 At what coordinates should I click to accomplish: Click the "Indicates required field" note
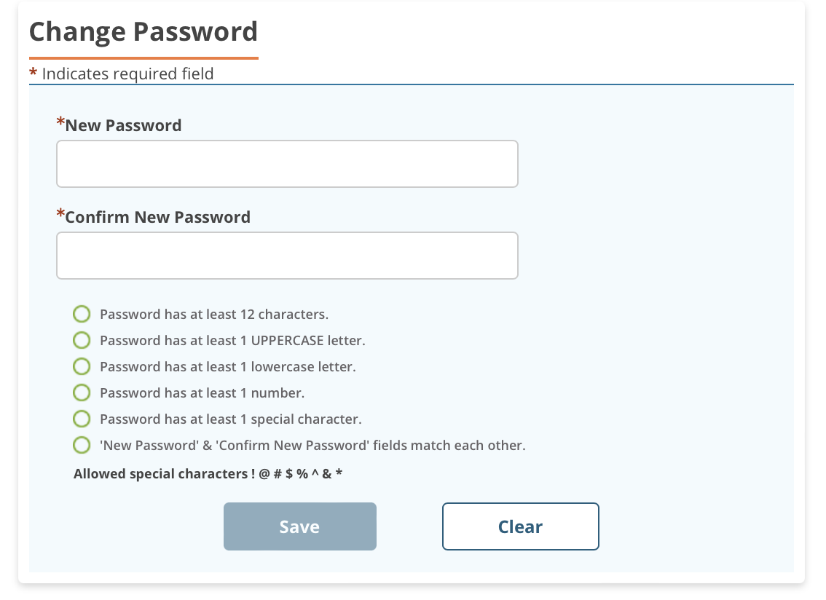point(127,74)
